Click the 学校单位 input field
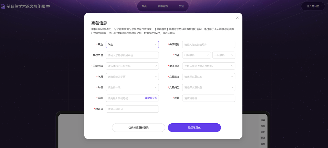The width and height of the screenshot is (328, 148). coord(132,55)
